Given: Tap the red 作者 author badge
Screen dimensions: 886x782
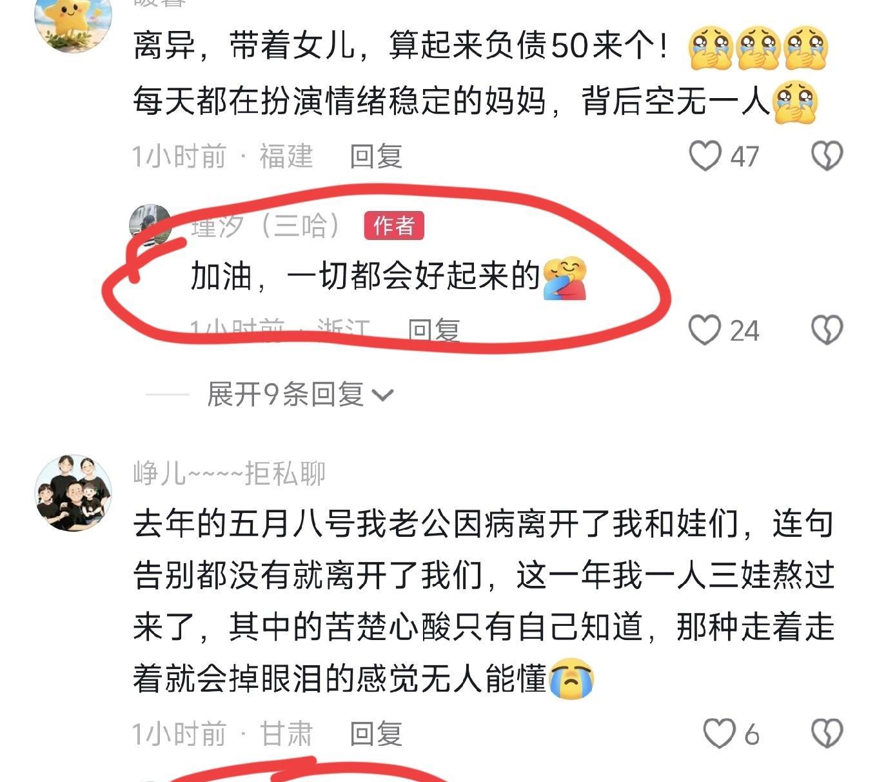Looking at the screenshot, I should (394, 226).
